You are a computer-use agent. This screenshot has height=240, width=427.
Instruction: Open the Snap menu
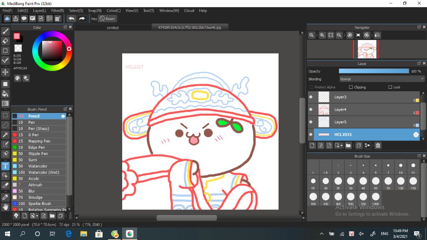[x=95, y=10]
